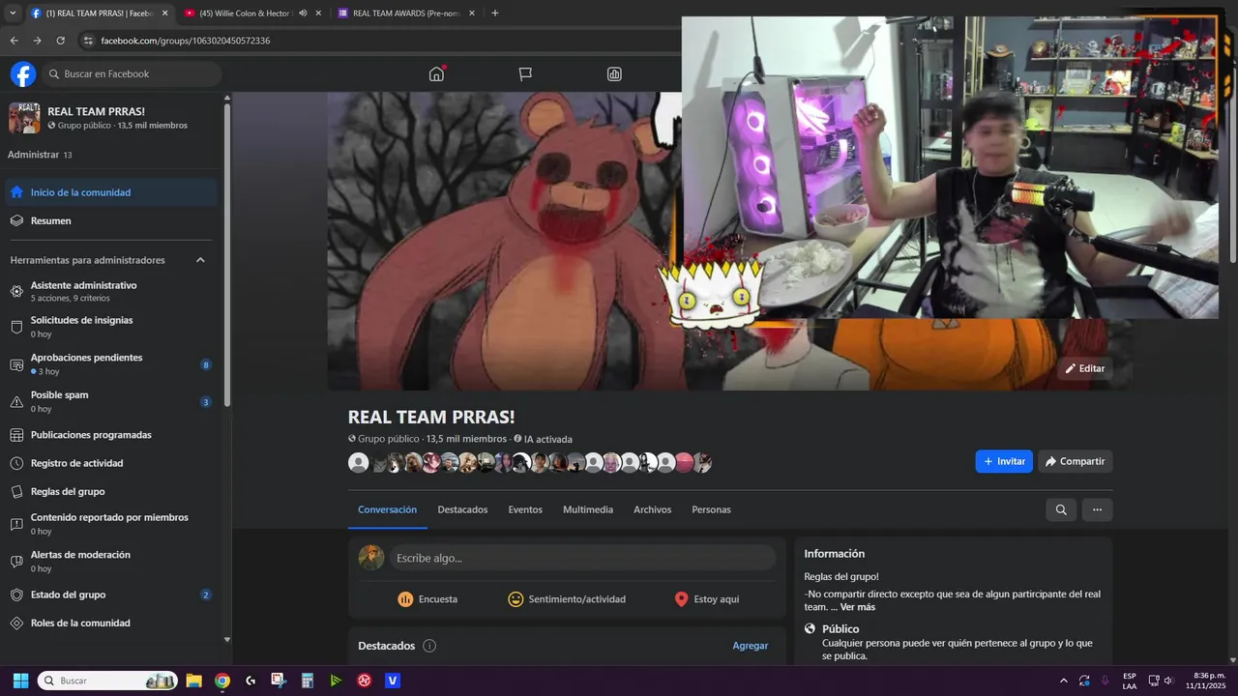Click the Buscar en Facebook search field

click(x=133, y=74)
